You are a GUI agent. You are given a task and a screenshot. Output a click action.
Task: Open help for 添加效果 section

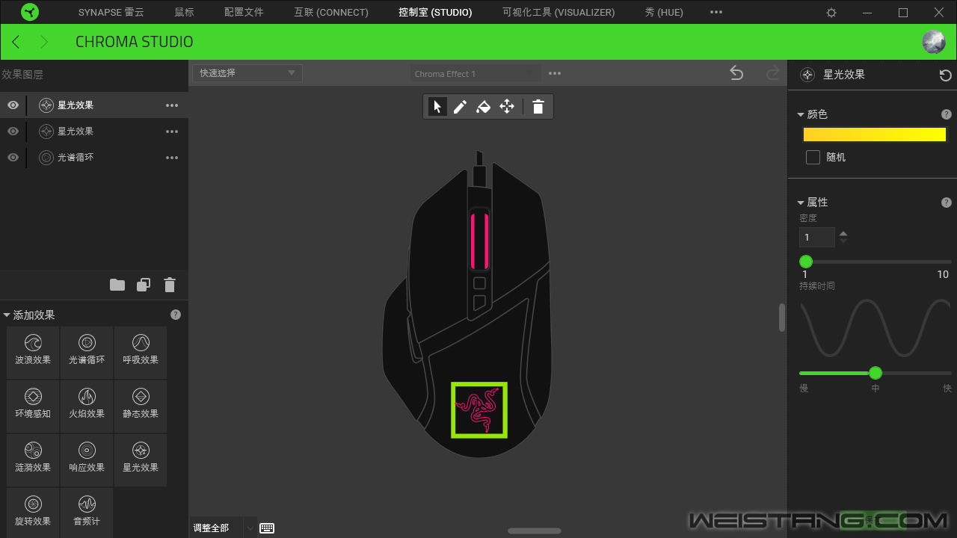176,315
